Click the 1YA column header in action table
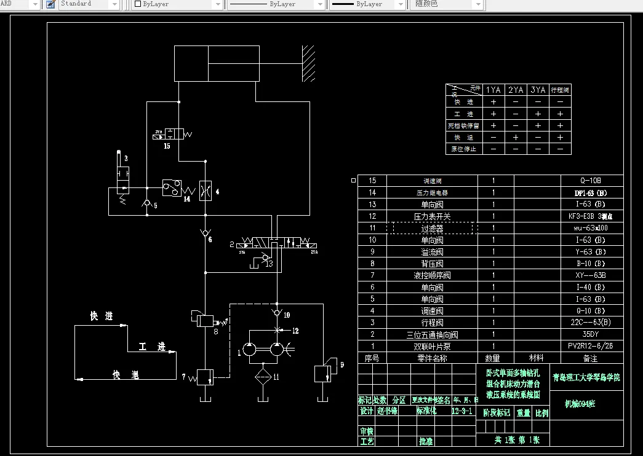This screenshot has width=643, height=456. click(x=493, y=90)
